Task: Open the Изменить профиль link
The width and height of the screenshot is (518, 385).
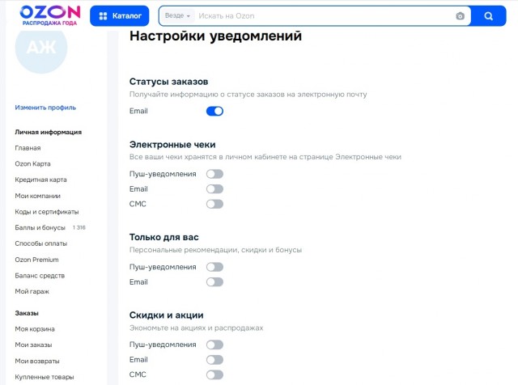Action: [x=45, y=108]
